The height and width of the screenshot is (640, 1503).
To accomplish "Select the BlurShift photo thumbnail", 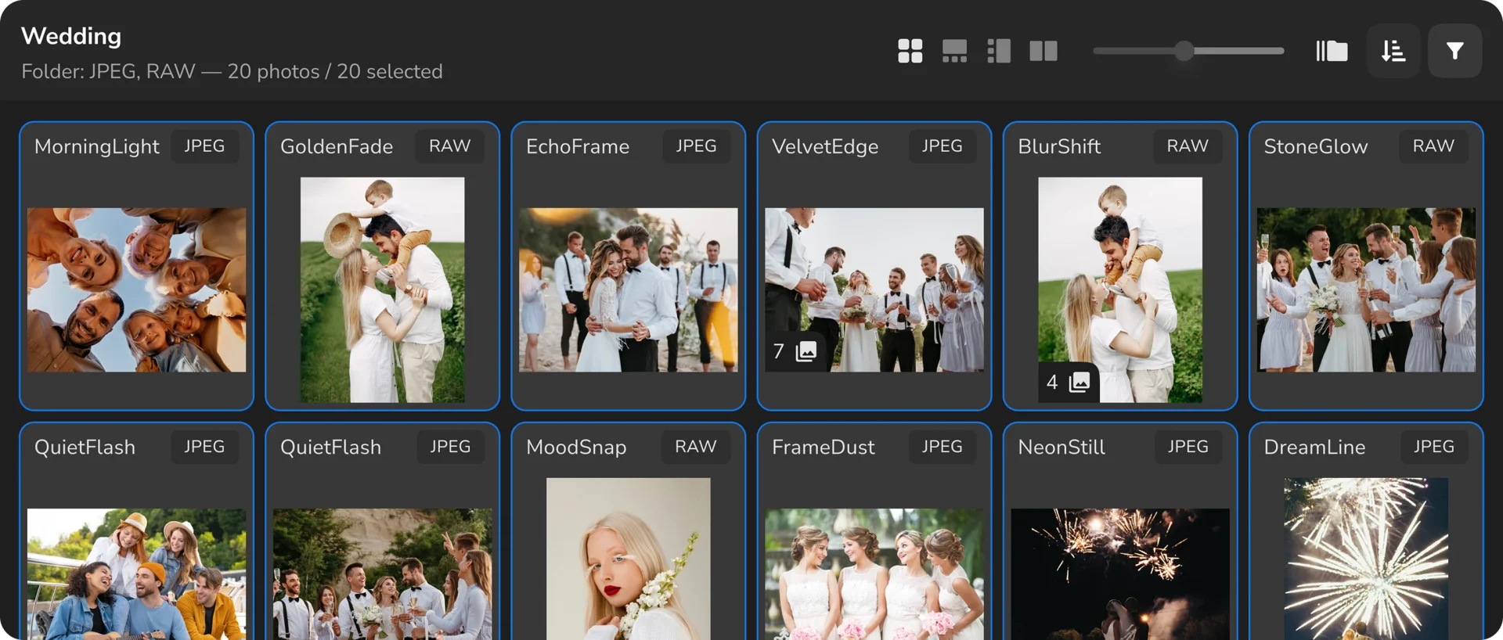I will (1120, 289).
